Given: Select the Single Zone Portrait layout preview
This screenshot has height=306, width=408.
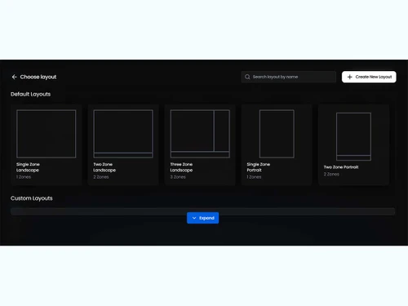Looking at the screenshot, I should point(277,134).
